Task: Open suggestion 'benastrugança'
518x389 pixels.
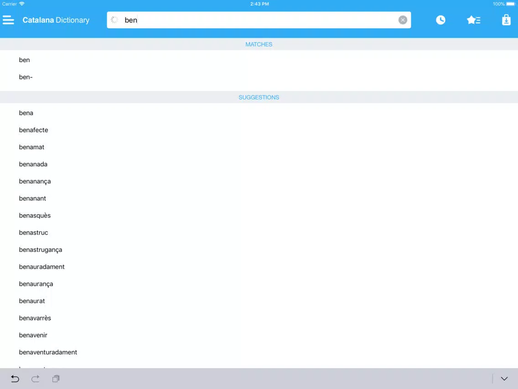Action: [x=259, y=250]
